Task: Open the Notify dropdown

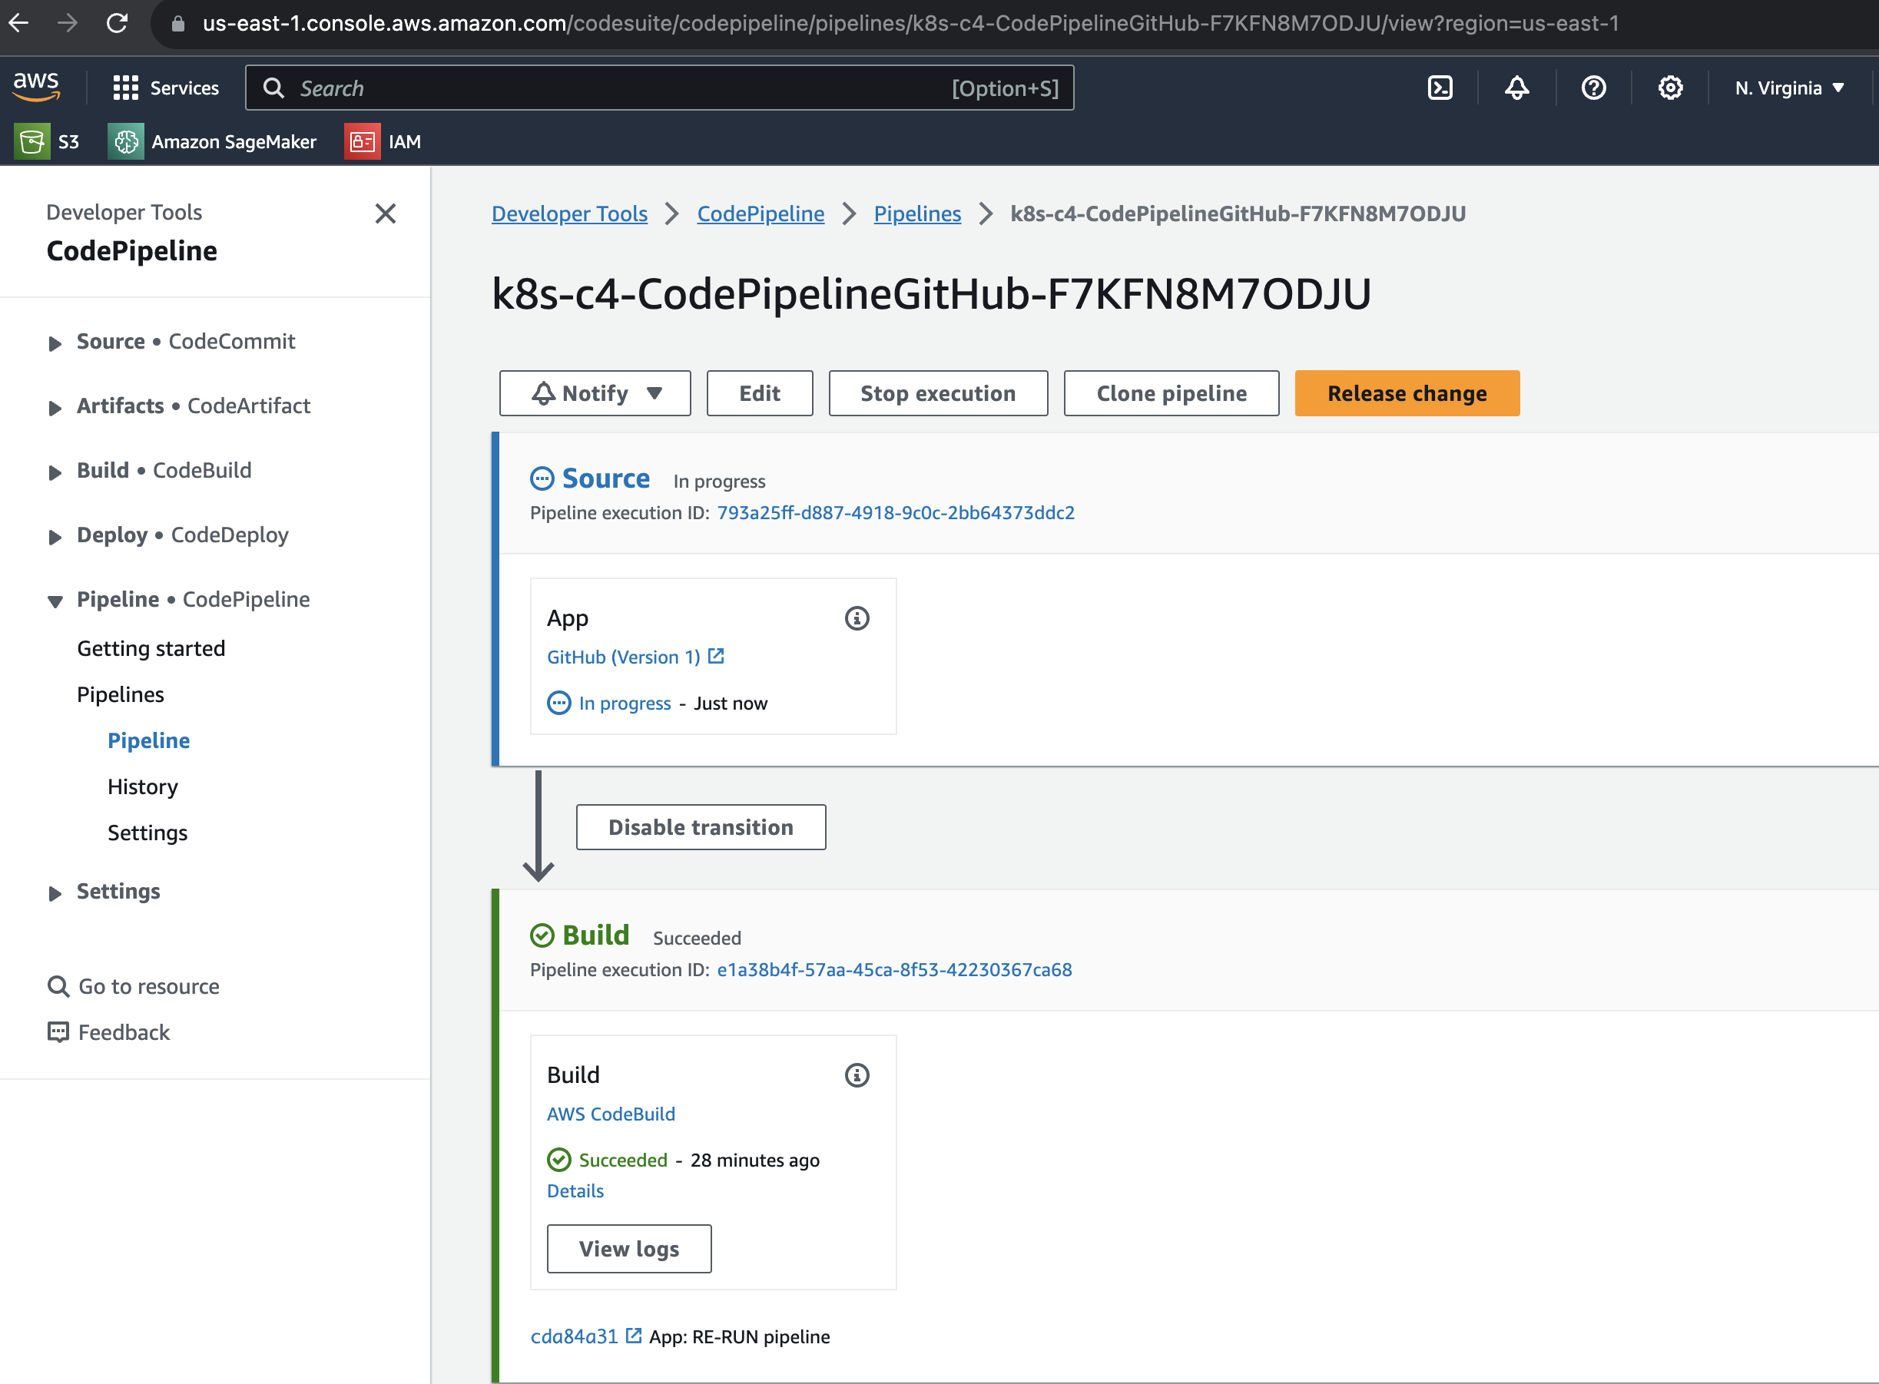Action: tap(595, 393)
